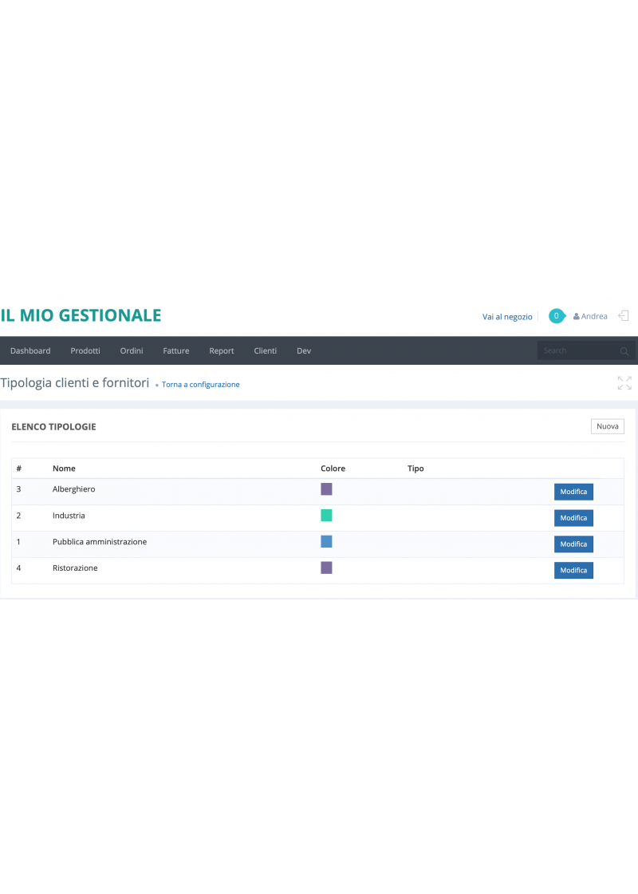Click Modifica for Industria

click(573, 518)
